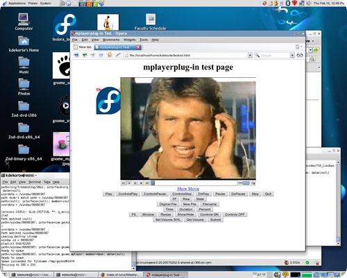Click play in the player control bar
Viewport: 347px width, 278px height.
click(x=129, y=183)
